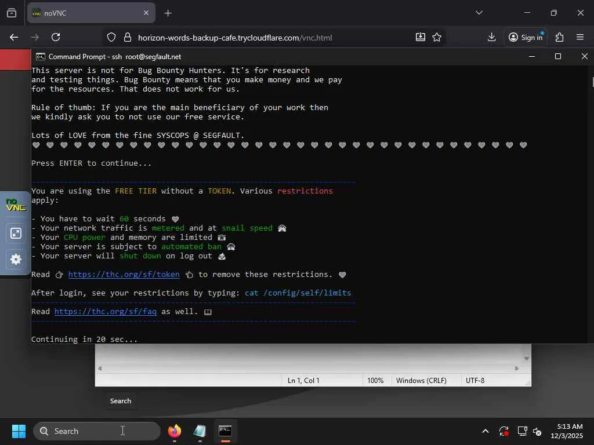594x445 pixels.
Task: Minimize the Command Prompt window
Action: coord(532,56)
